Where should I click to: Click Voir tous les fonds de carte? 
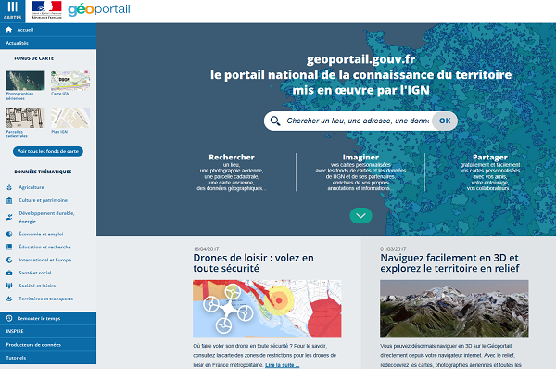[48, 151]
